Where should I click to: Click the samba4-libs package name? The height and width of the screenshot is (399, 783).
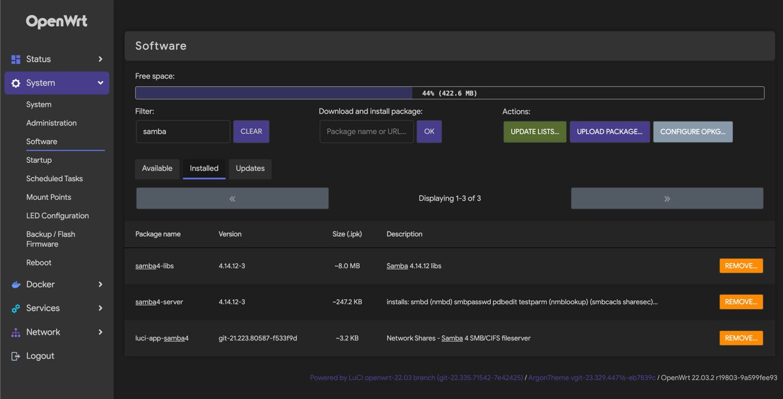tap(155, 266)
